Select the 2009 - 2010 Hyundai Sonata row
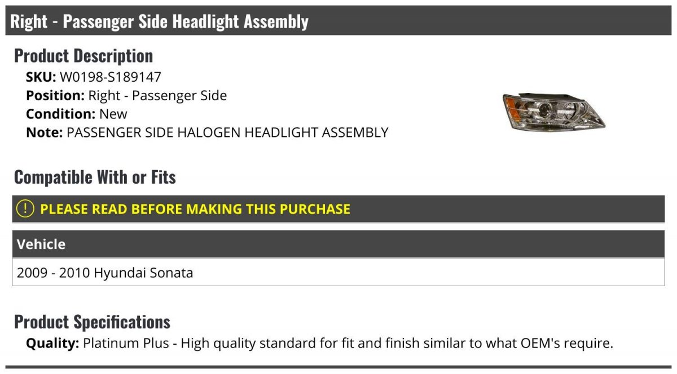The height and width of the screenshot is (374, 677). (x=338, y=273)
